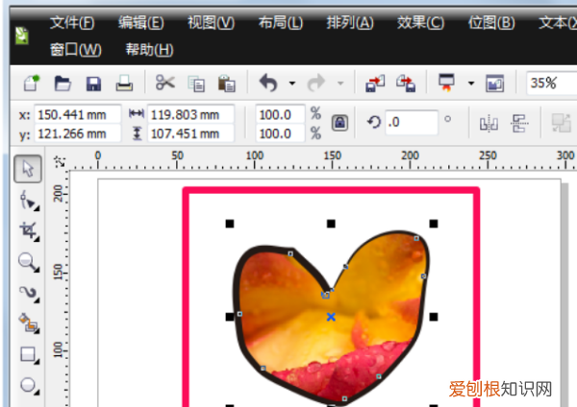Open the 35% zoom level combo box

click(551, 84)
